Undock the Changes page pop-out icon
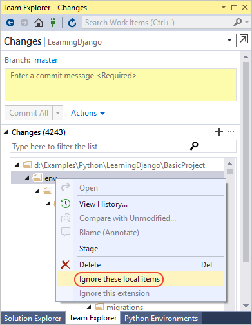Screen dimensions: 252x325 (x=244, y=39)
